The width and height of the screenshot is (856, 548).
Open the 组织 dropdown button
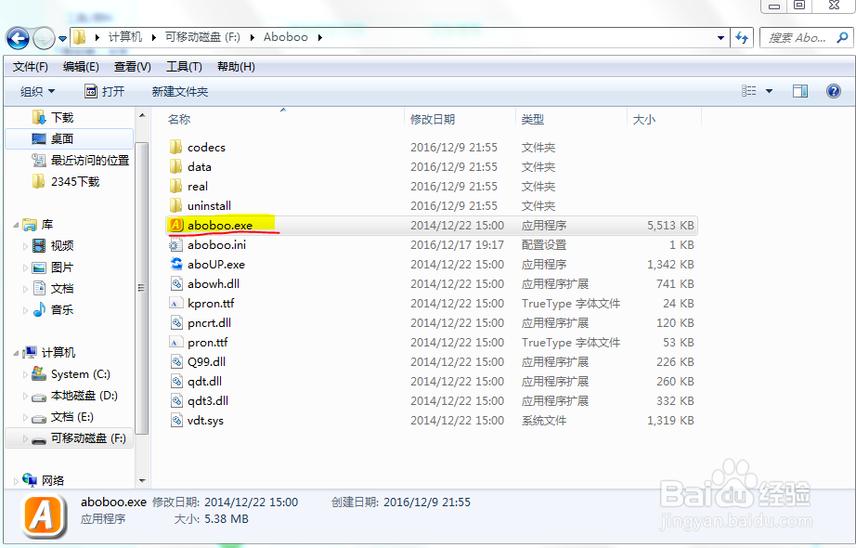point(37,91)
